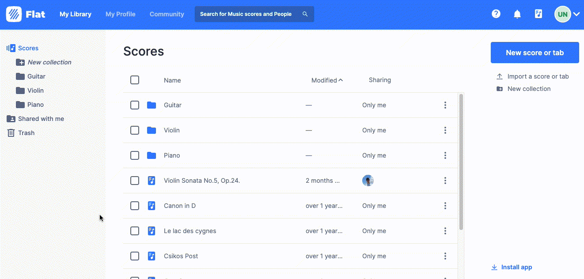Viewport: 584px width, 279px height.
Task: Open Trash in the sidebar
Action: tap(26, 133)
